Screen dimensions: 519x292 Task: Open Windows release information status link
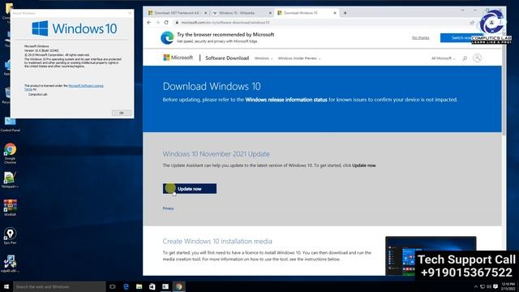286,100
